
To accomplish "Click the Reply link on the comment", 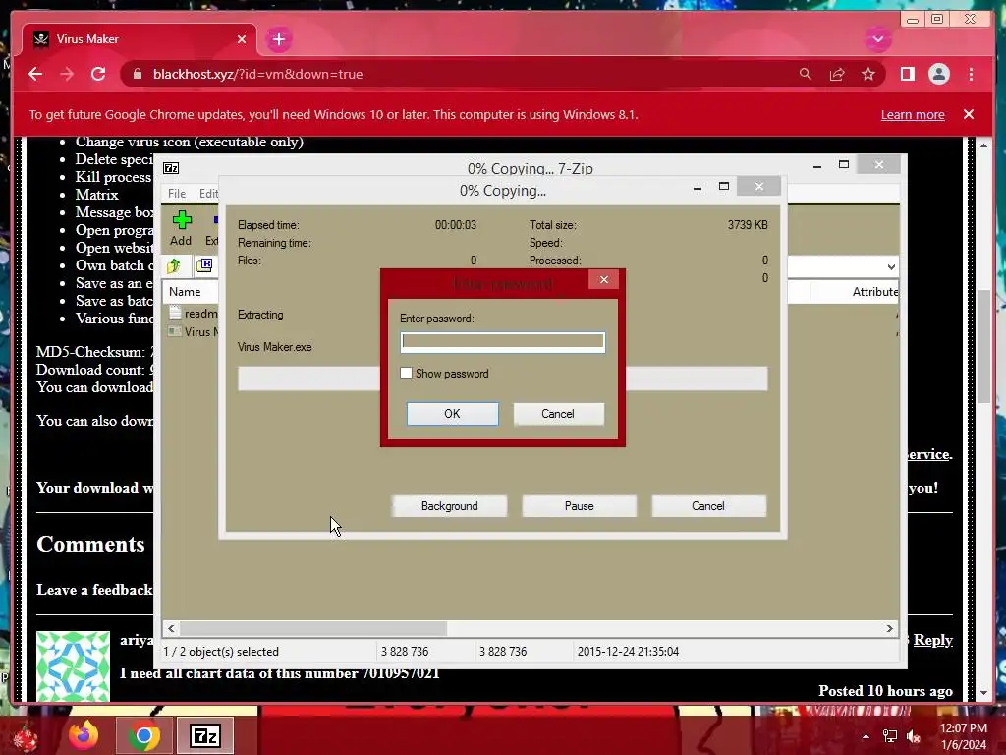I will [932, 639].
